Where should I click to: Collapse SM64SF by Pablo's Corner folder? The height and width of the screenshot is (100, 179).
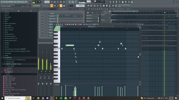tap(14, 64)
